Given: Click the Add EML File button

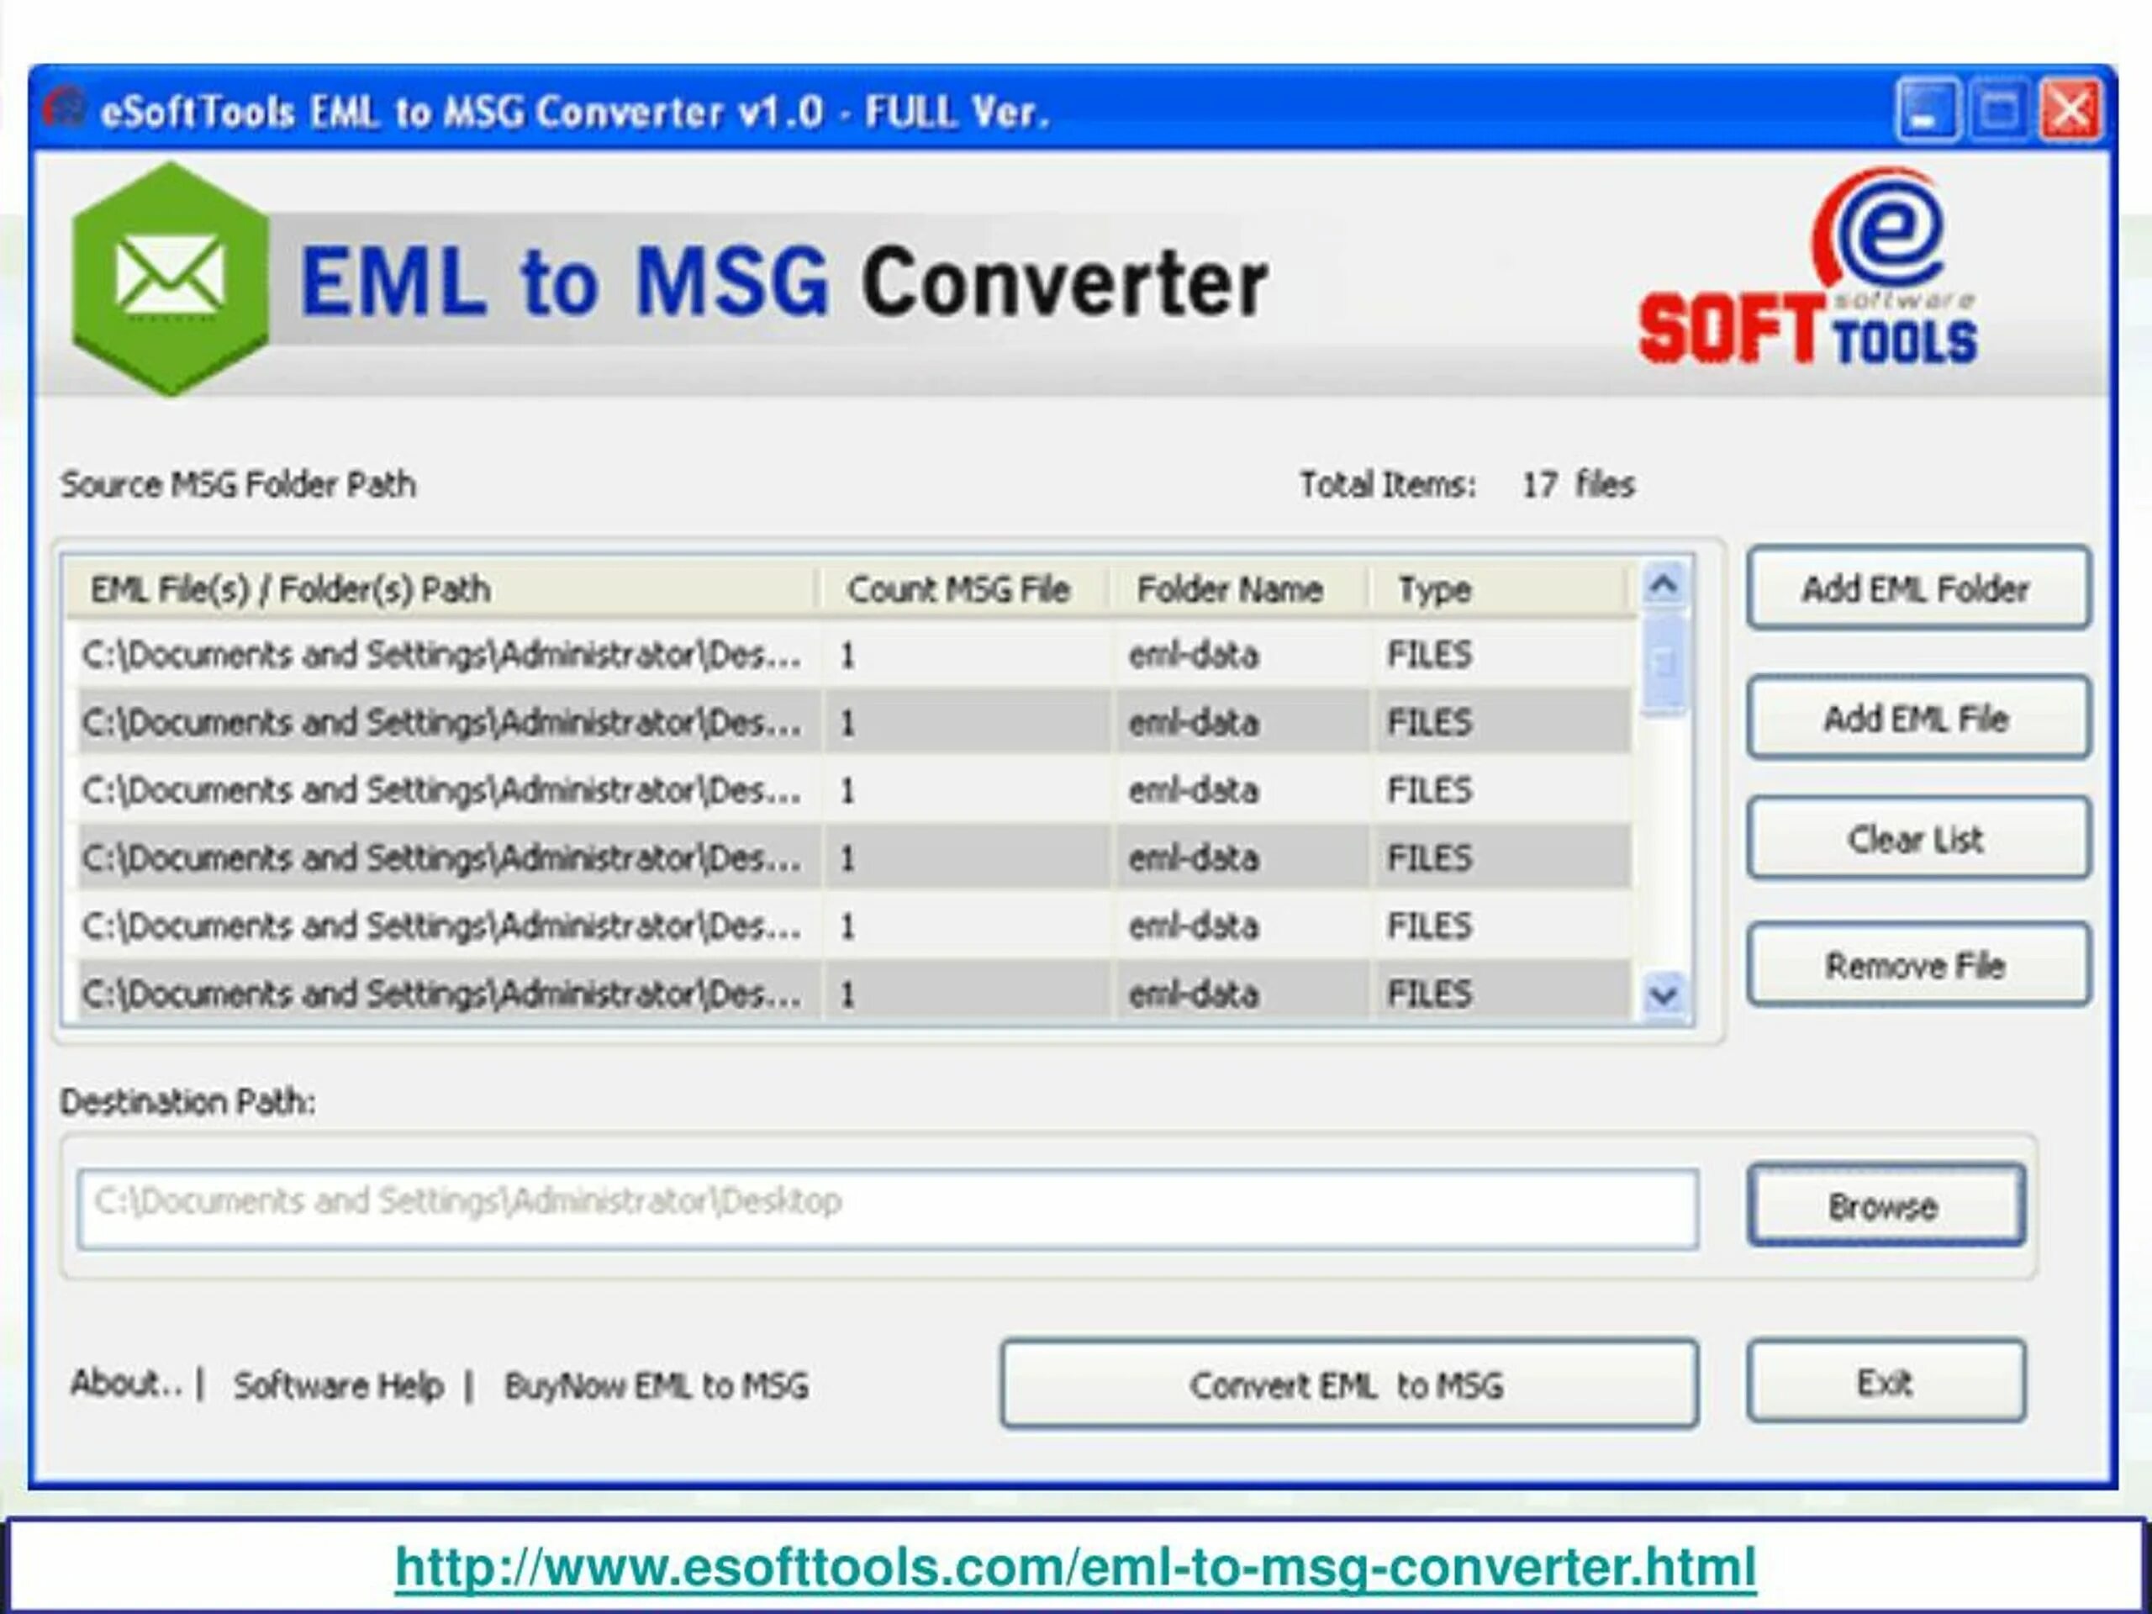Looking at the screenshot, I should click(1917, 718).
